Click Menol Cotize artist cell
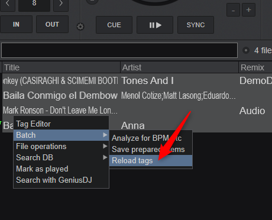 coord(178,96)
